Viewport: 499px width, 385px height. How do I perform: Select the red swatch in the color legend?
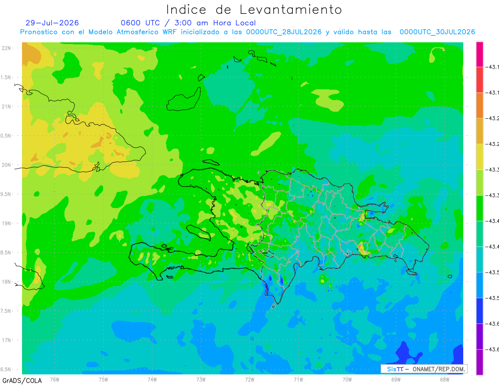pos(479,80)
